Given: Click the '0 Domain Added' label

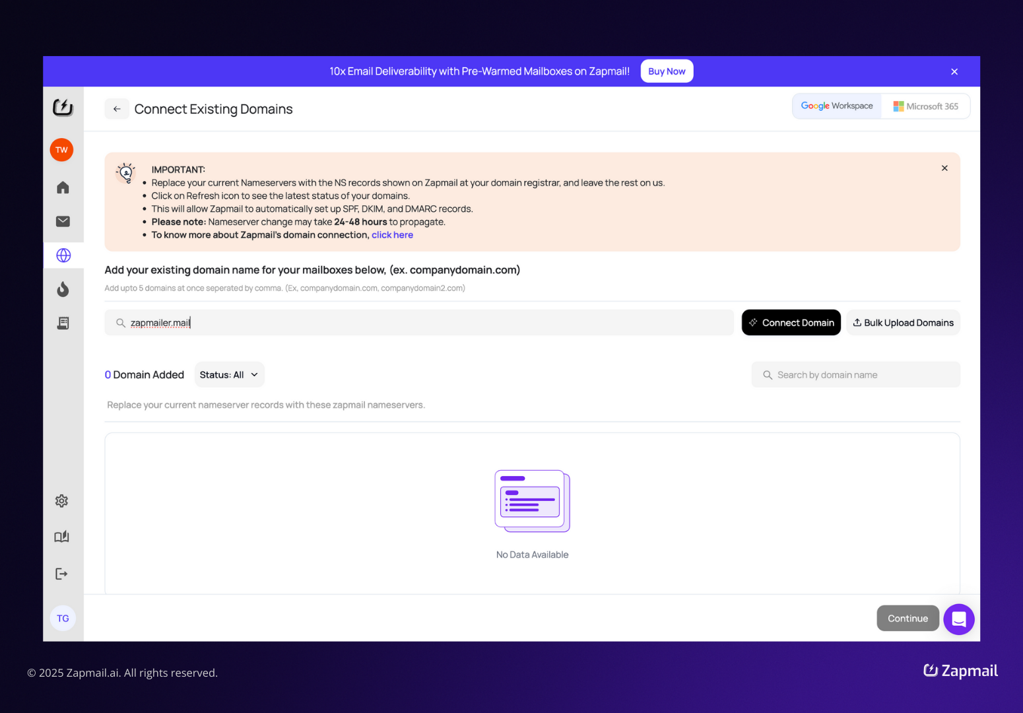Looking at the screenshot, I should [145, 375].
